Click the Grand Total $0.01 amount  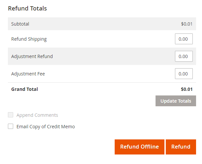coord(187,89)
